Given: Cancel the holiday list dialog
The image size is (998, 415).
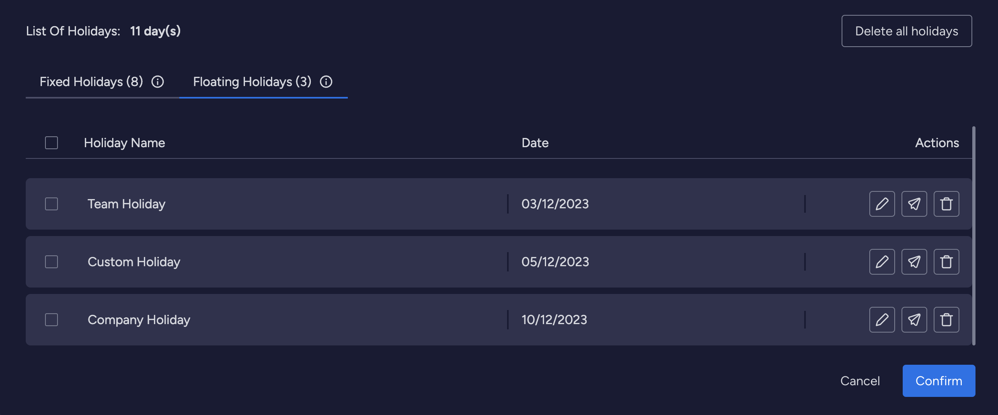Looking at the screenshot, I should (860, 381).
